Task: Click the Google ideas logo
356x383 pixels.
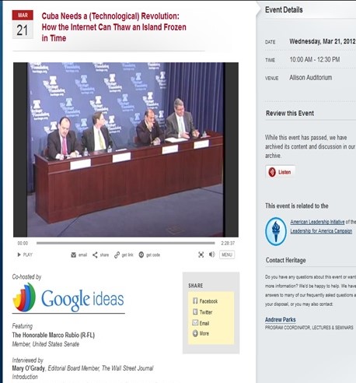Action: click(x=68, y=298)
